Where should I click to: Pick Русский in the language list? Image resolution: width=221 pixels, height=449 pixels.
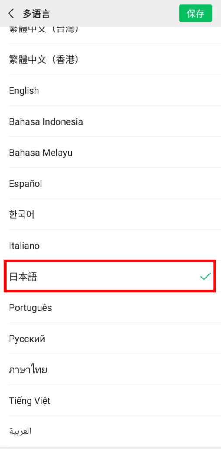[110, 339]
